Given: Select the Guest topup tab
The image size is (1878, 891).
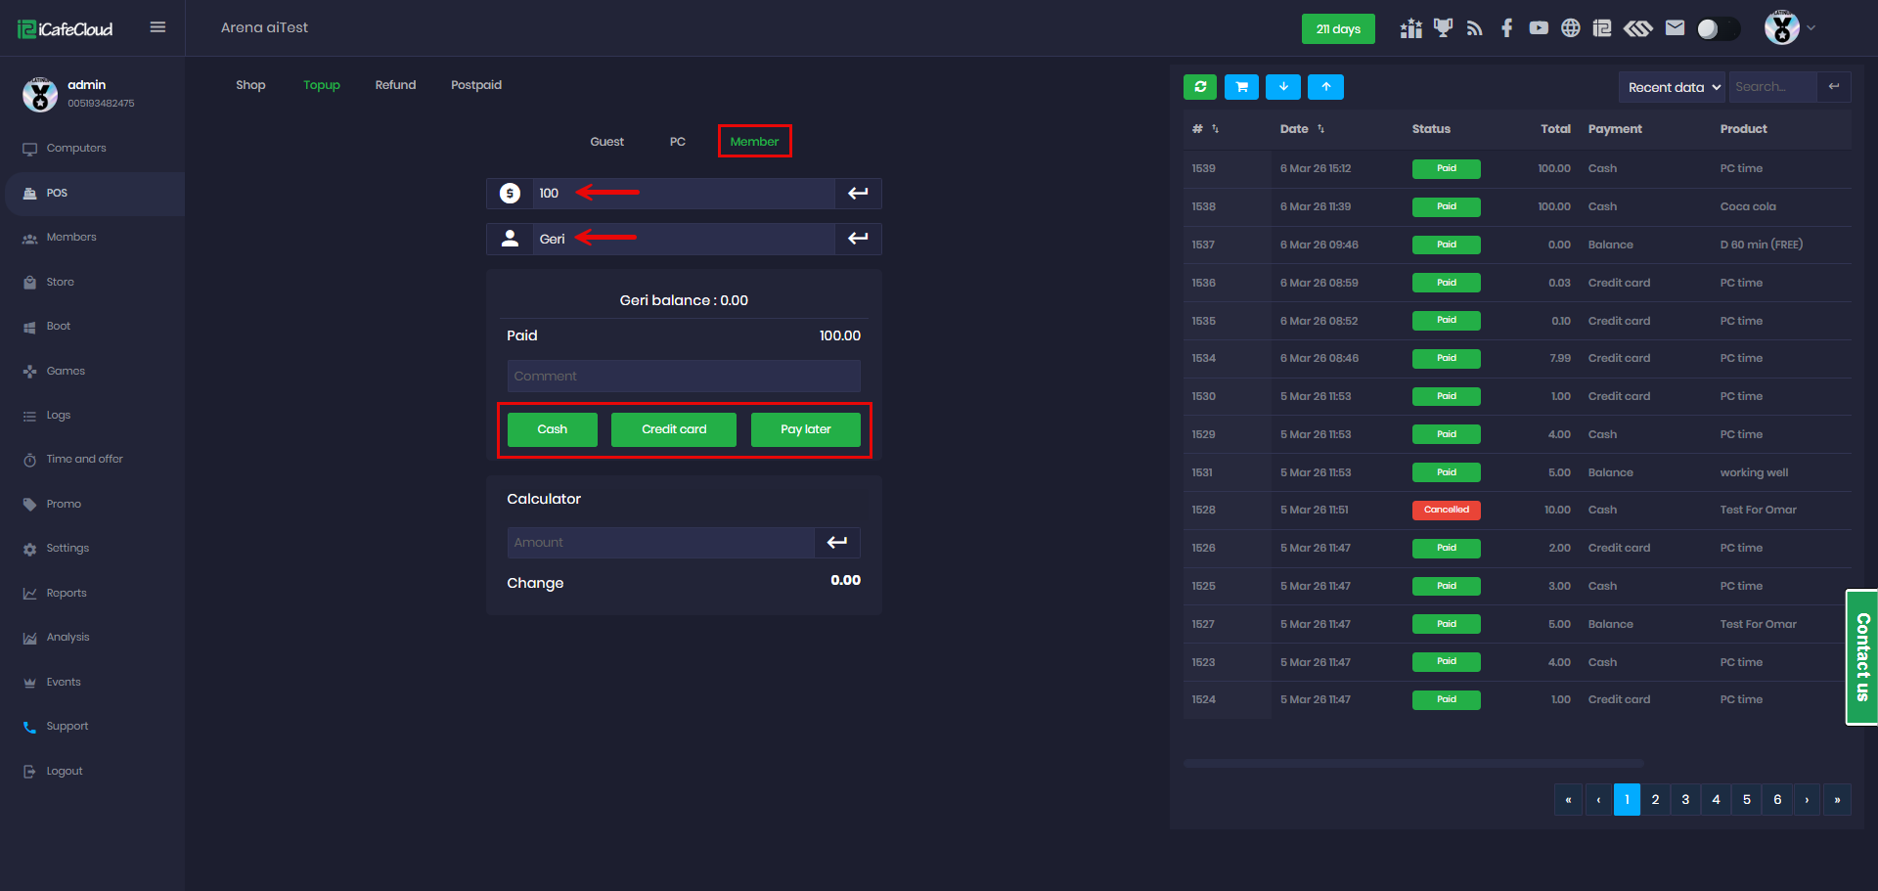Looking at the screenshot, I should tap(606, 142).
